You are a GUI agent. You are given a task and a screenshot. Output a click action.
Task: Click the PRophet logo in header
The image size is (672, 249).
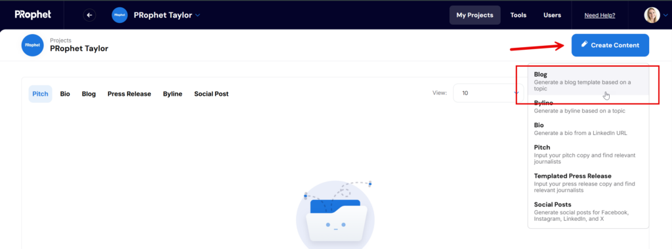click(33, 14)
